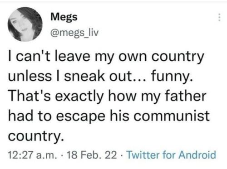
Task: Click the word "funny." in the tweet
Action: point(172,77)
